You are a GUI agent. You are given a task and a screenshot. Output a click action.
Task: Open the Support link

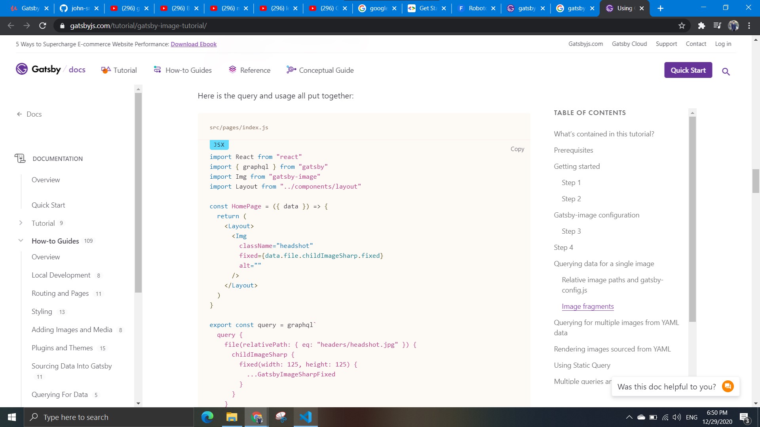coord(666,44)
